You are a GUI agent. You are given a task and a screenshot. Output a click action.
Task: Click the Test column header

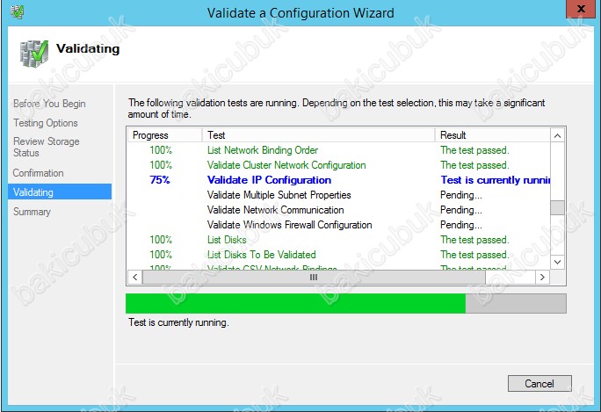(x=318, y=135)
